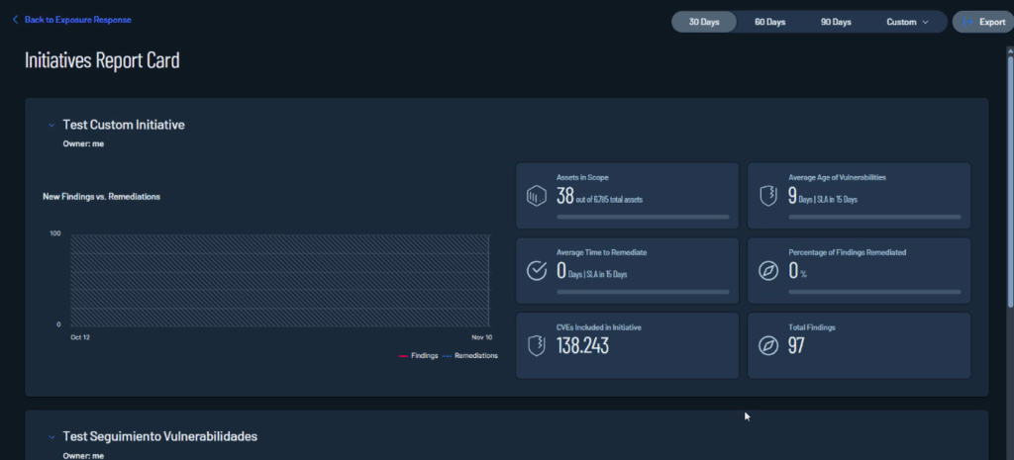Select the 30 Days time range
The width and height of the screenshot is (1014, 460).
[704, 22]
